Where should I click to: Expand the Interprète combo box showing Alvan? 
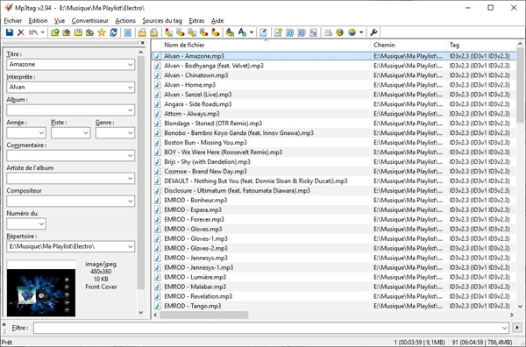(x=131, y=87)
